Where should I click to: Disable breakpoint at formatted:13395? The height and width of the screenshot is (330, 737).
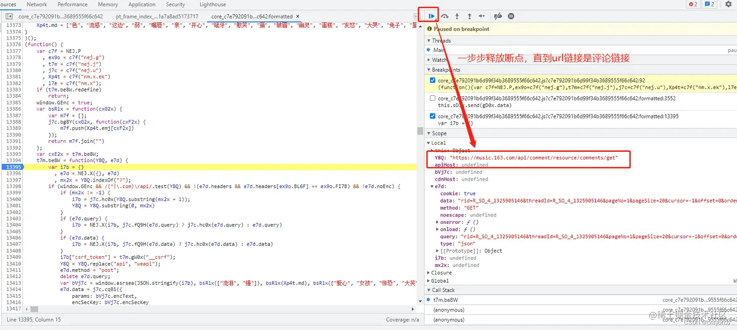pyautogui.click(x=432, y=116)
